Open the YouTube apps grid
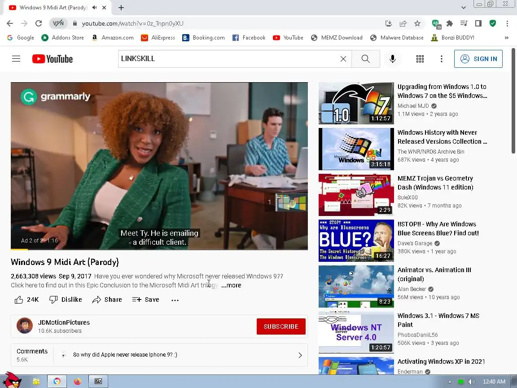Viewport: 517px width, 388px height. tap(420, 59)
